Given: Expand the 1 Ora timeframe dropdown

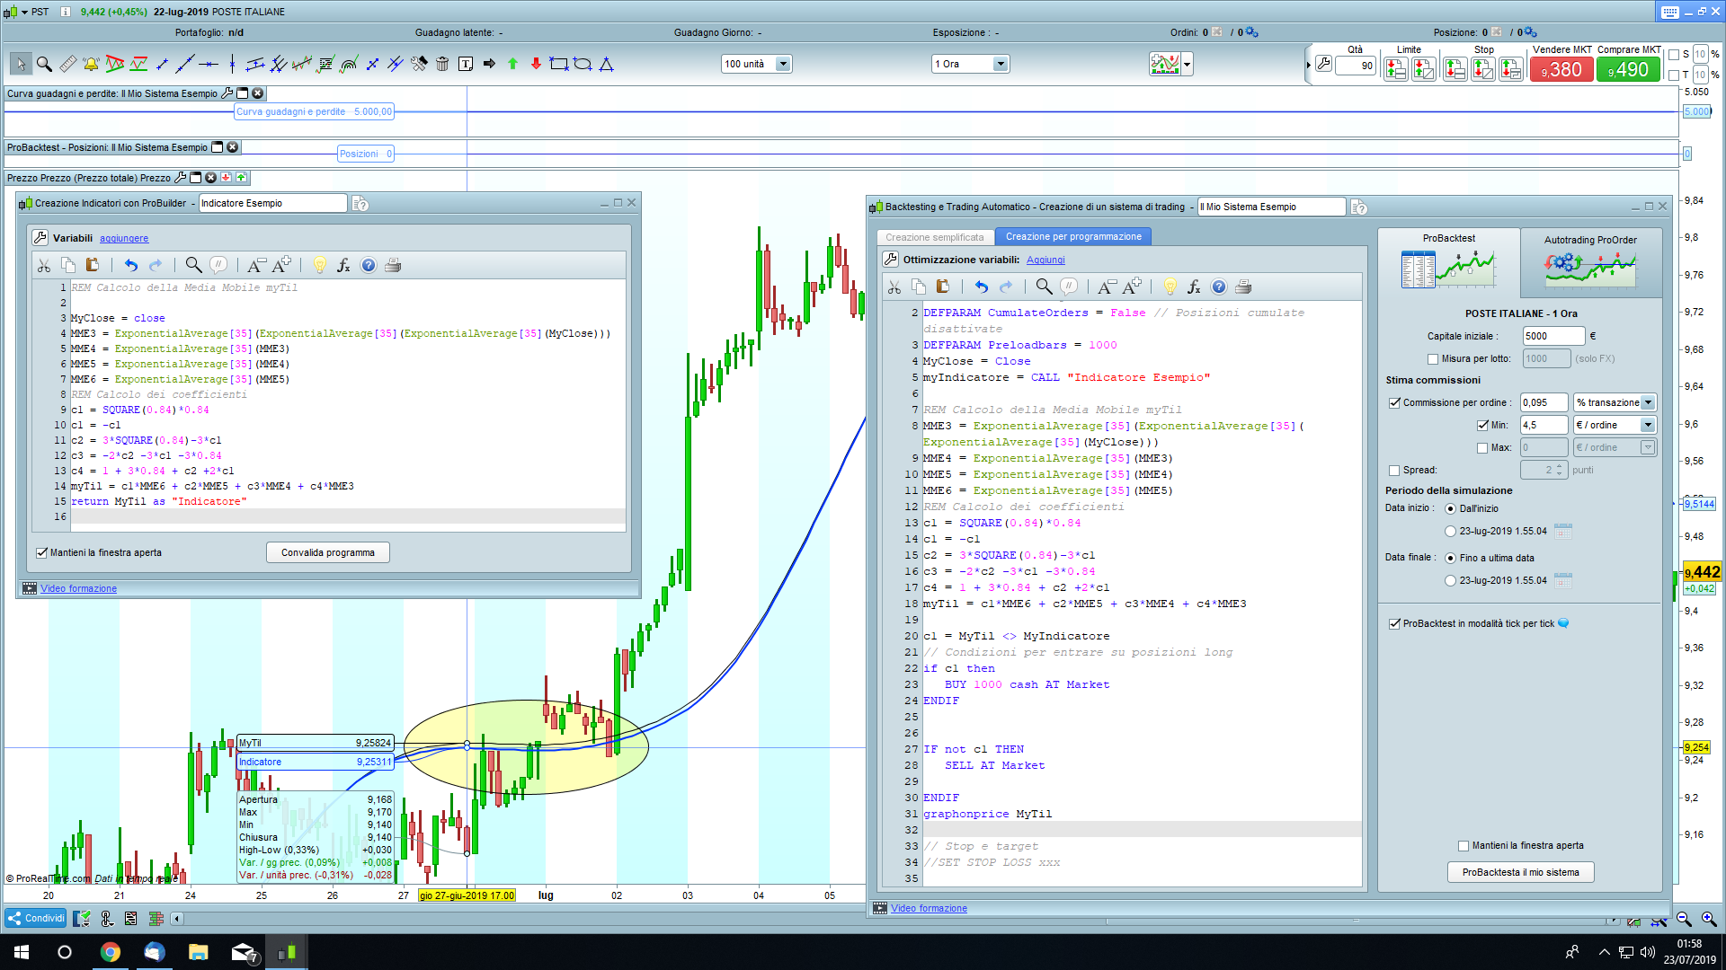Looking at the screenshot, I should click(x=1000, y=64).
